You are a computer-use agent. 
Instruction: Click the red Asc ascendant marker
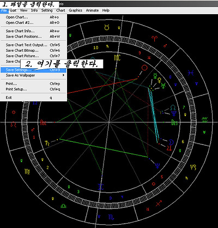43,122
